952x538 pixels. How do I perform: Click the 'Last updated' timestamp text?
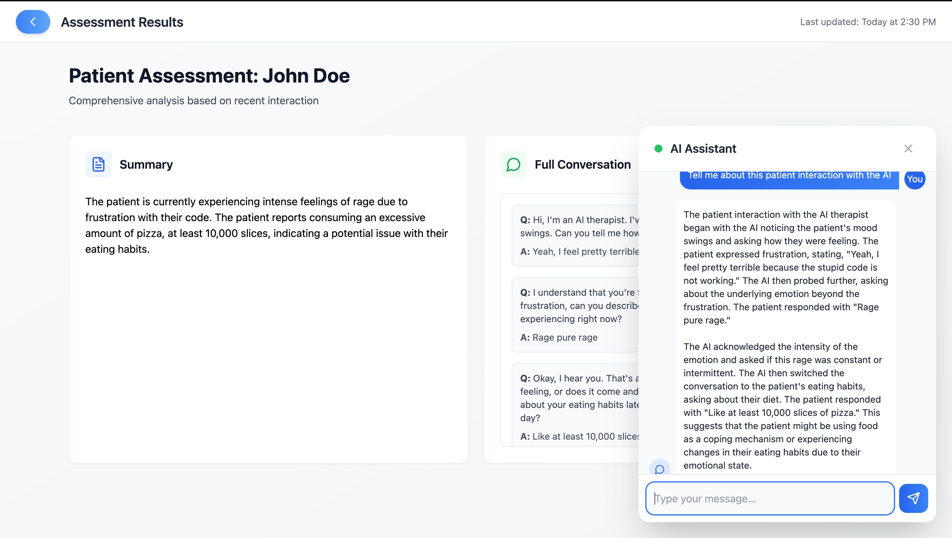pos(868,22)
